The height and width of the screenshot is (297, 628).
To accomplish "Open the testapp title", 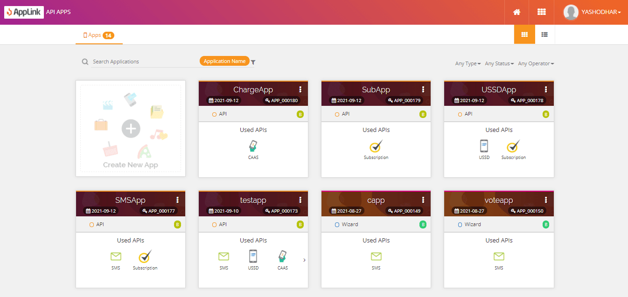I will point(253,200).
